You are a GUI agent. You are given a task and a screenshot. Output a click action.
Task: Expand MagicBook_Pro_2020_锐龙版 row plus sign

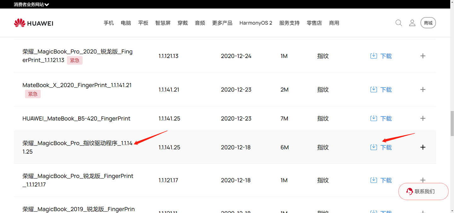point(423,56)
